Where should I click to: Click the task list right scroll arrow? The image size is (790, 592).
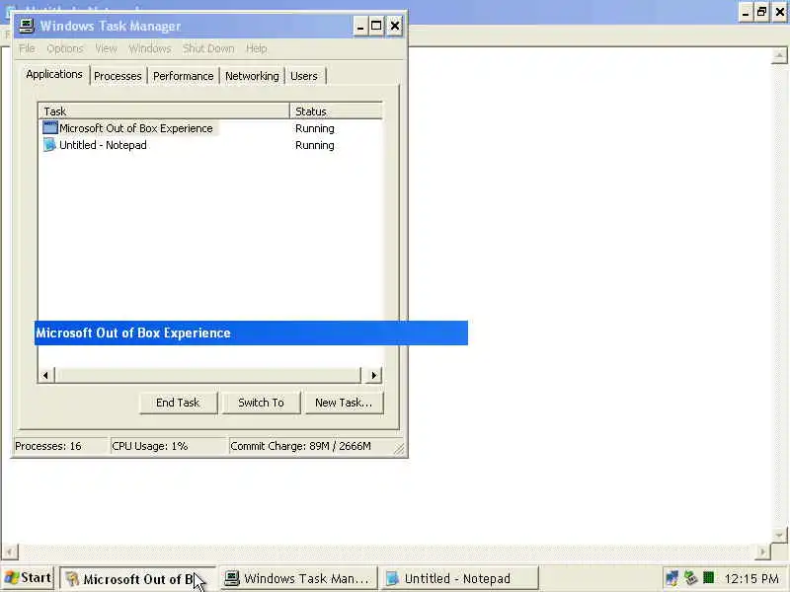[x=373, y=375]
